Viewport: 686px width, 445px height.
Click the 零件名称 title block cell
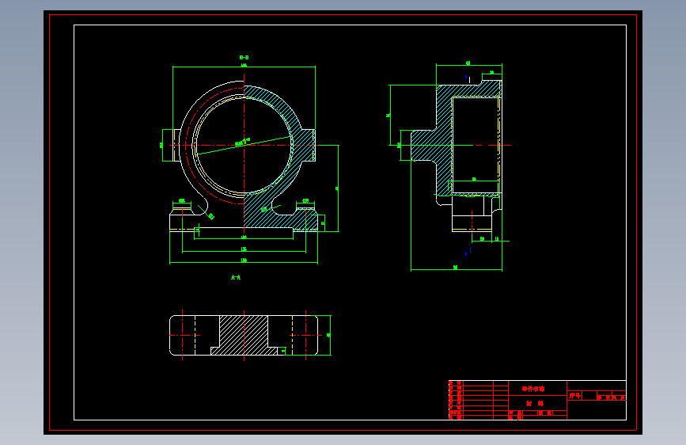click(538, 389)
